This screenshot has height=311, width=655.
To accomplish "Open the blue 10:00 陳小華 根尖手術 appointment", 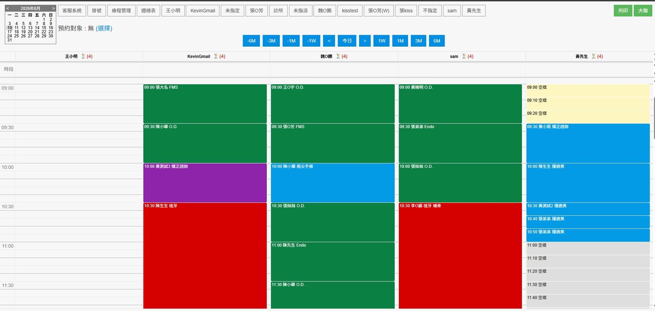I will pos(333,183).
